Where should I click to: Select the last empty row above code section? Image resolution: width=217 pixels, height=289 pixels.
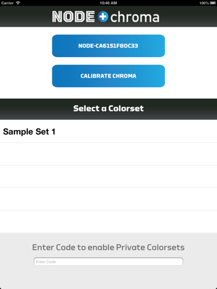108,222
